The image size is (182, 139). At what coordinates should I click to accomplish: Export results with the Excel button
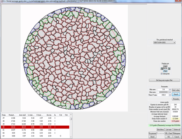(x=153, y=136)
